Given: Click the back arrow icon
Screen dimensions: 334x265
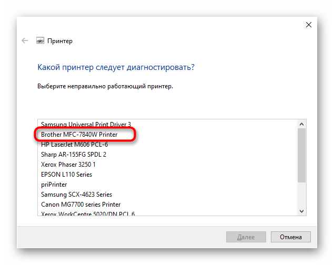Looking at the screenshot, I should [25, 40].
